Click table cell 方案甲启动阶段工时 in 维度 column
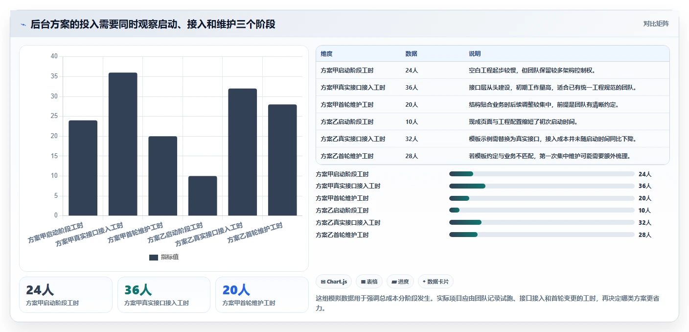 click(x=347, y=71)
